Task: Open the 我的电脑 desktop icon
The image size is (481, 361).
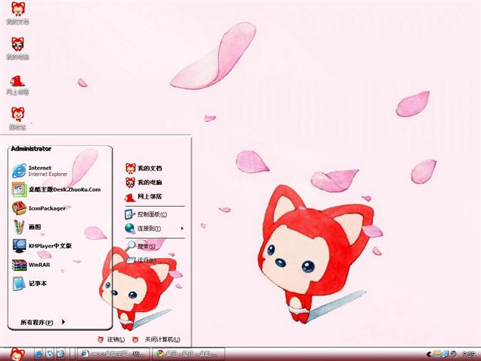Action: (x=18, y=48)
